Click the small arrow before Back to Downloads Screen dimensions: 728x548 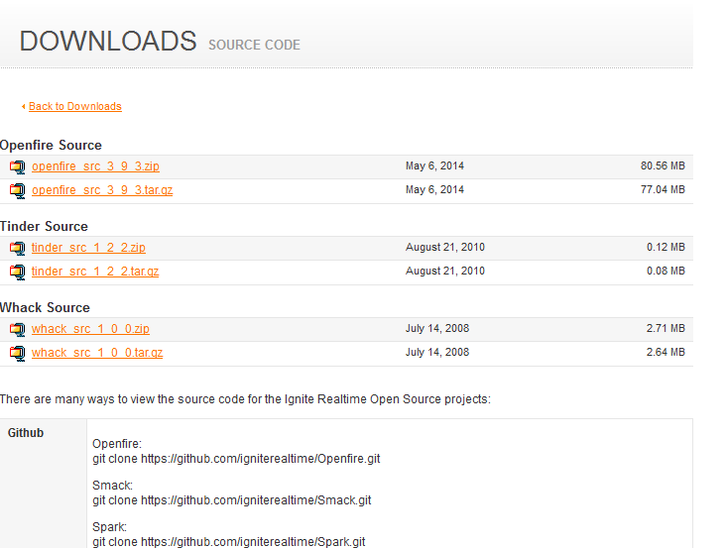[x=23, y=107]
